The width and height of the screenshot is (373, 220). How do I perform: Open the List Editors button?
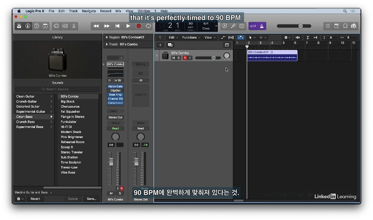[x=328, y=26]
